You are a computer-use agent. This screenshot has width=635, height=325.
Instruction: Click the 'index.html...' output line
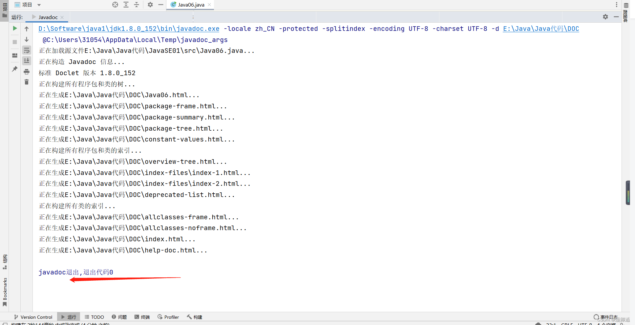pos(117,239)
